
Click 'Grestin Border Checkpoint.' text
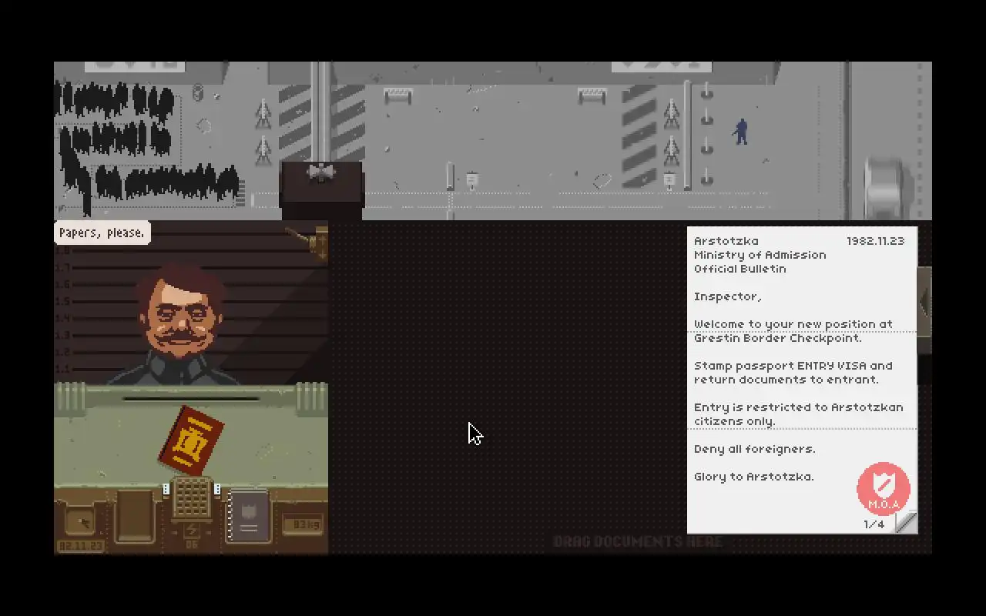(x=778, y=338)
